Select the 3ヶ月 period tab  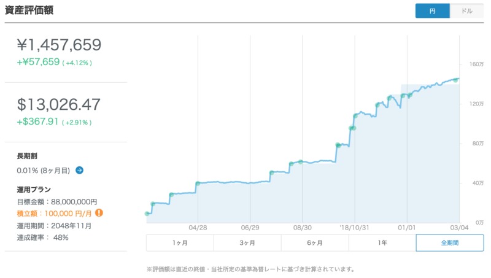click(x=247, y=243)
